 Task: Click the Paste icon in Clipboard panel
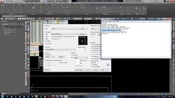(x=136, y=8)
